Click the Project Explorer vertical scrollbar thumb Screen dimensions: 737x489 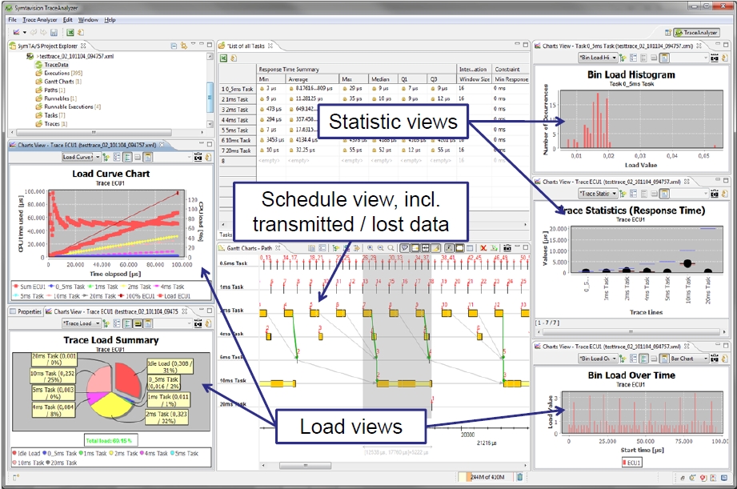210,98
